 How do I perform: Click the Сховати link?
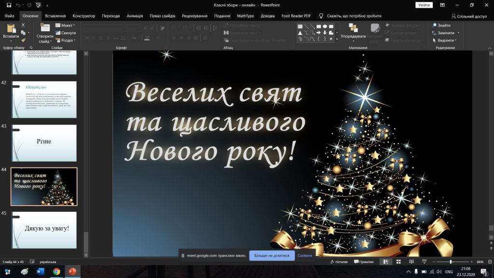(x=305, y=256)
